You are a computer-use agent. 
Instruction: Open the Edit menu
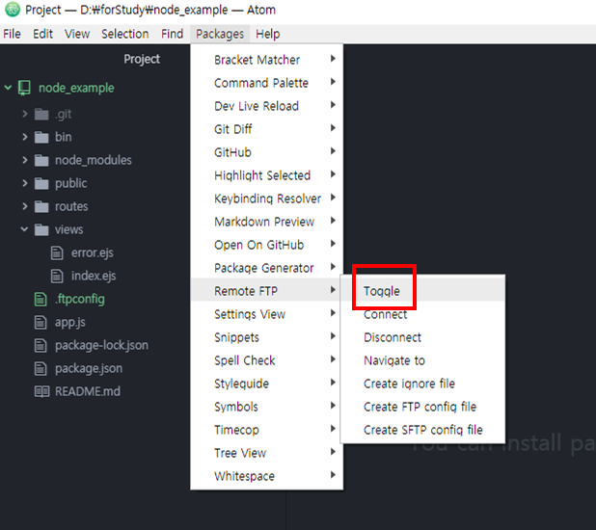pos(42,34)
